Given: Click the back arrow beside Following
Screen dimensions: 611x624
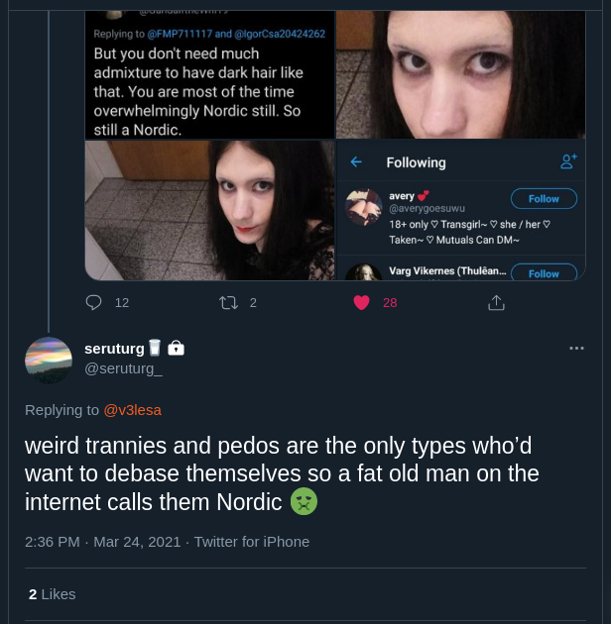Looking at the screenshot, I should pos(356,162).
